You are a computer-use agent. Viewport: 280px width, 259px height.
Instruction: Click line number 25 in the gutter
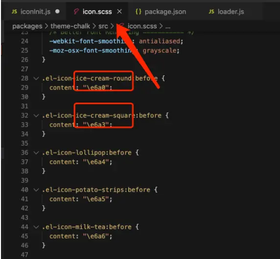(x=24, y=50)
